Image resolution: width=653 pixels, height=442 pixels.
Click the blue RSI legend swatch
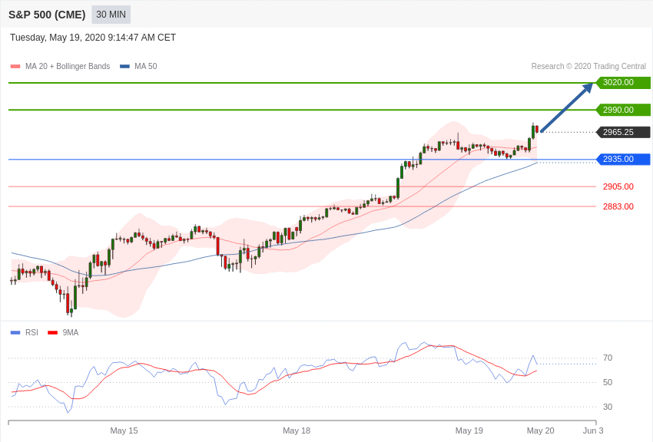15,332
